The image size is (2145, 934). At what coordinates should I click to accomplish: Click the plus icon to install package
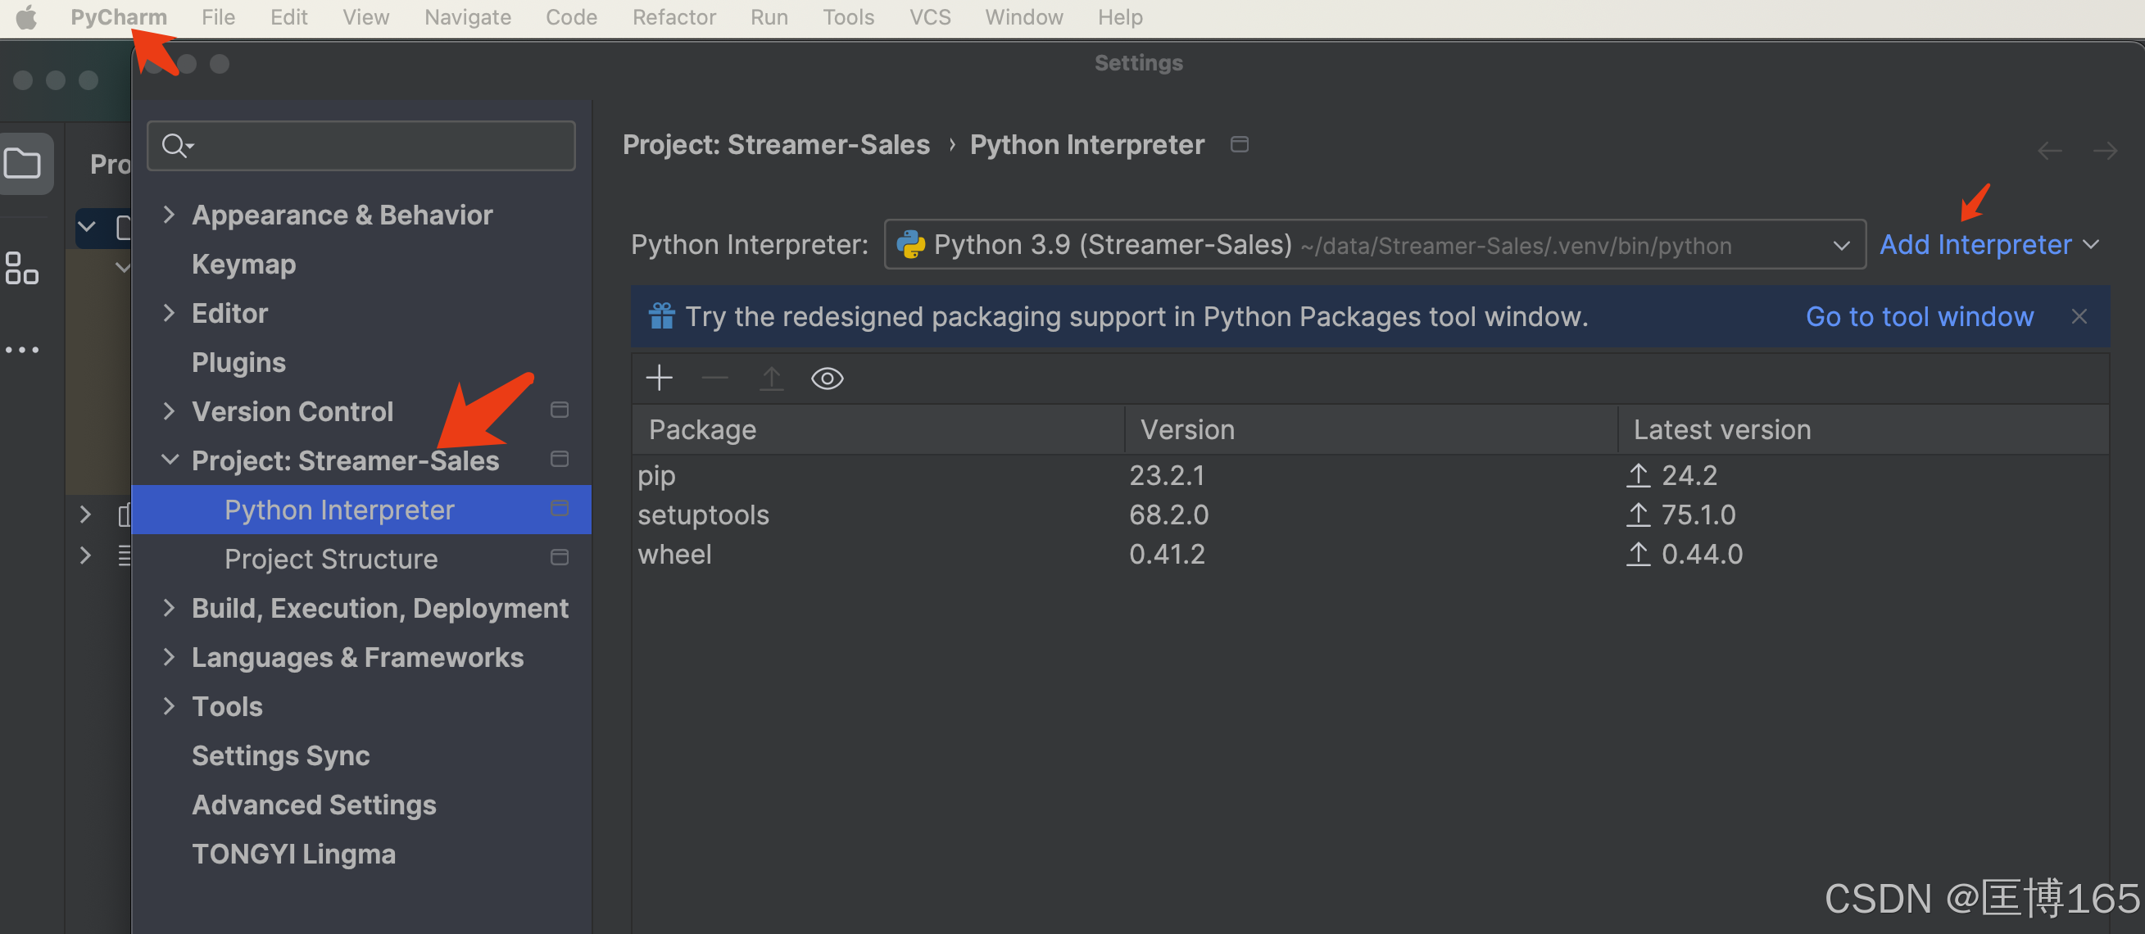click(659, 379)
